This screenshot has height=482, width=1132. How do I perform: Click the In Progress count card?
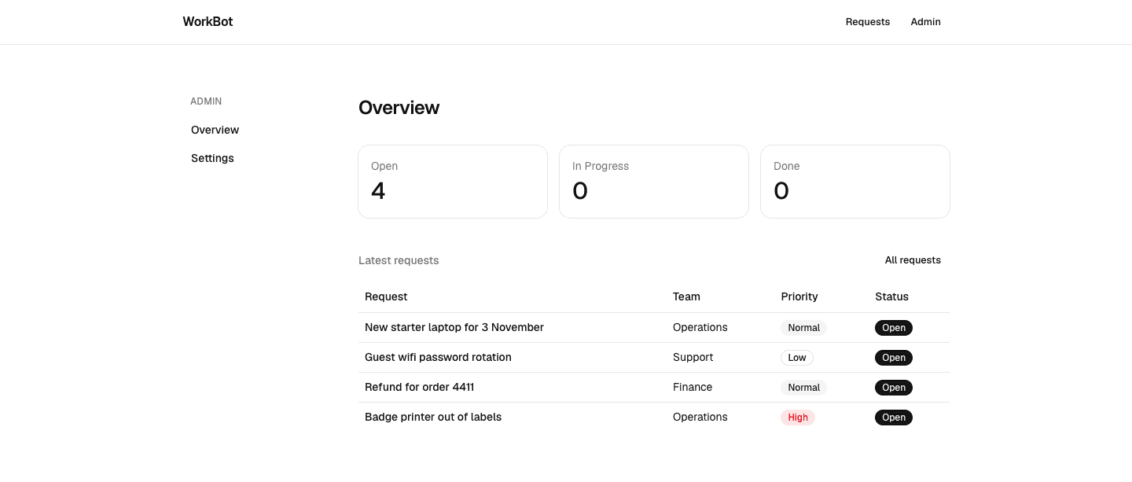[654, 182]
